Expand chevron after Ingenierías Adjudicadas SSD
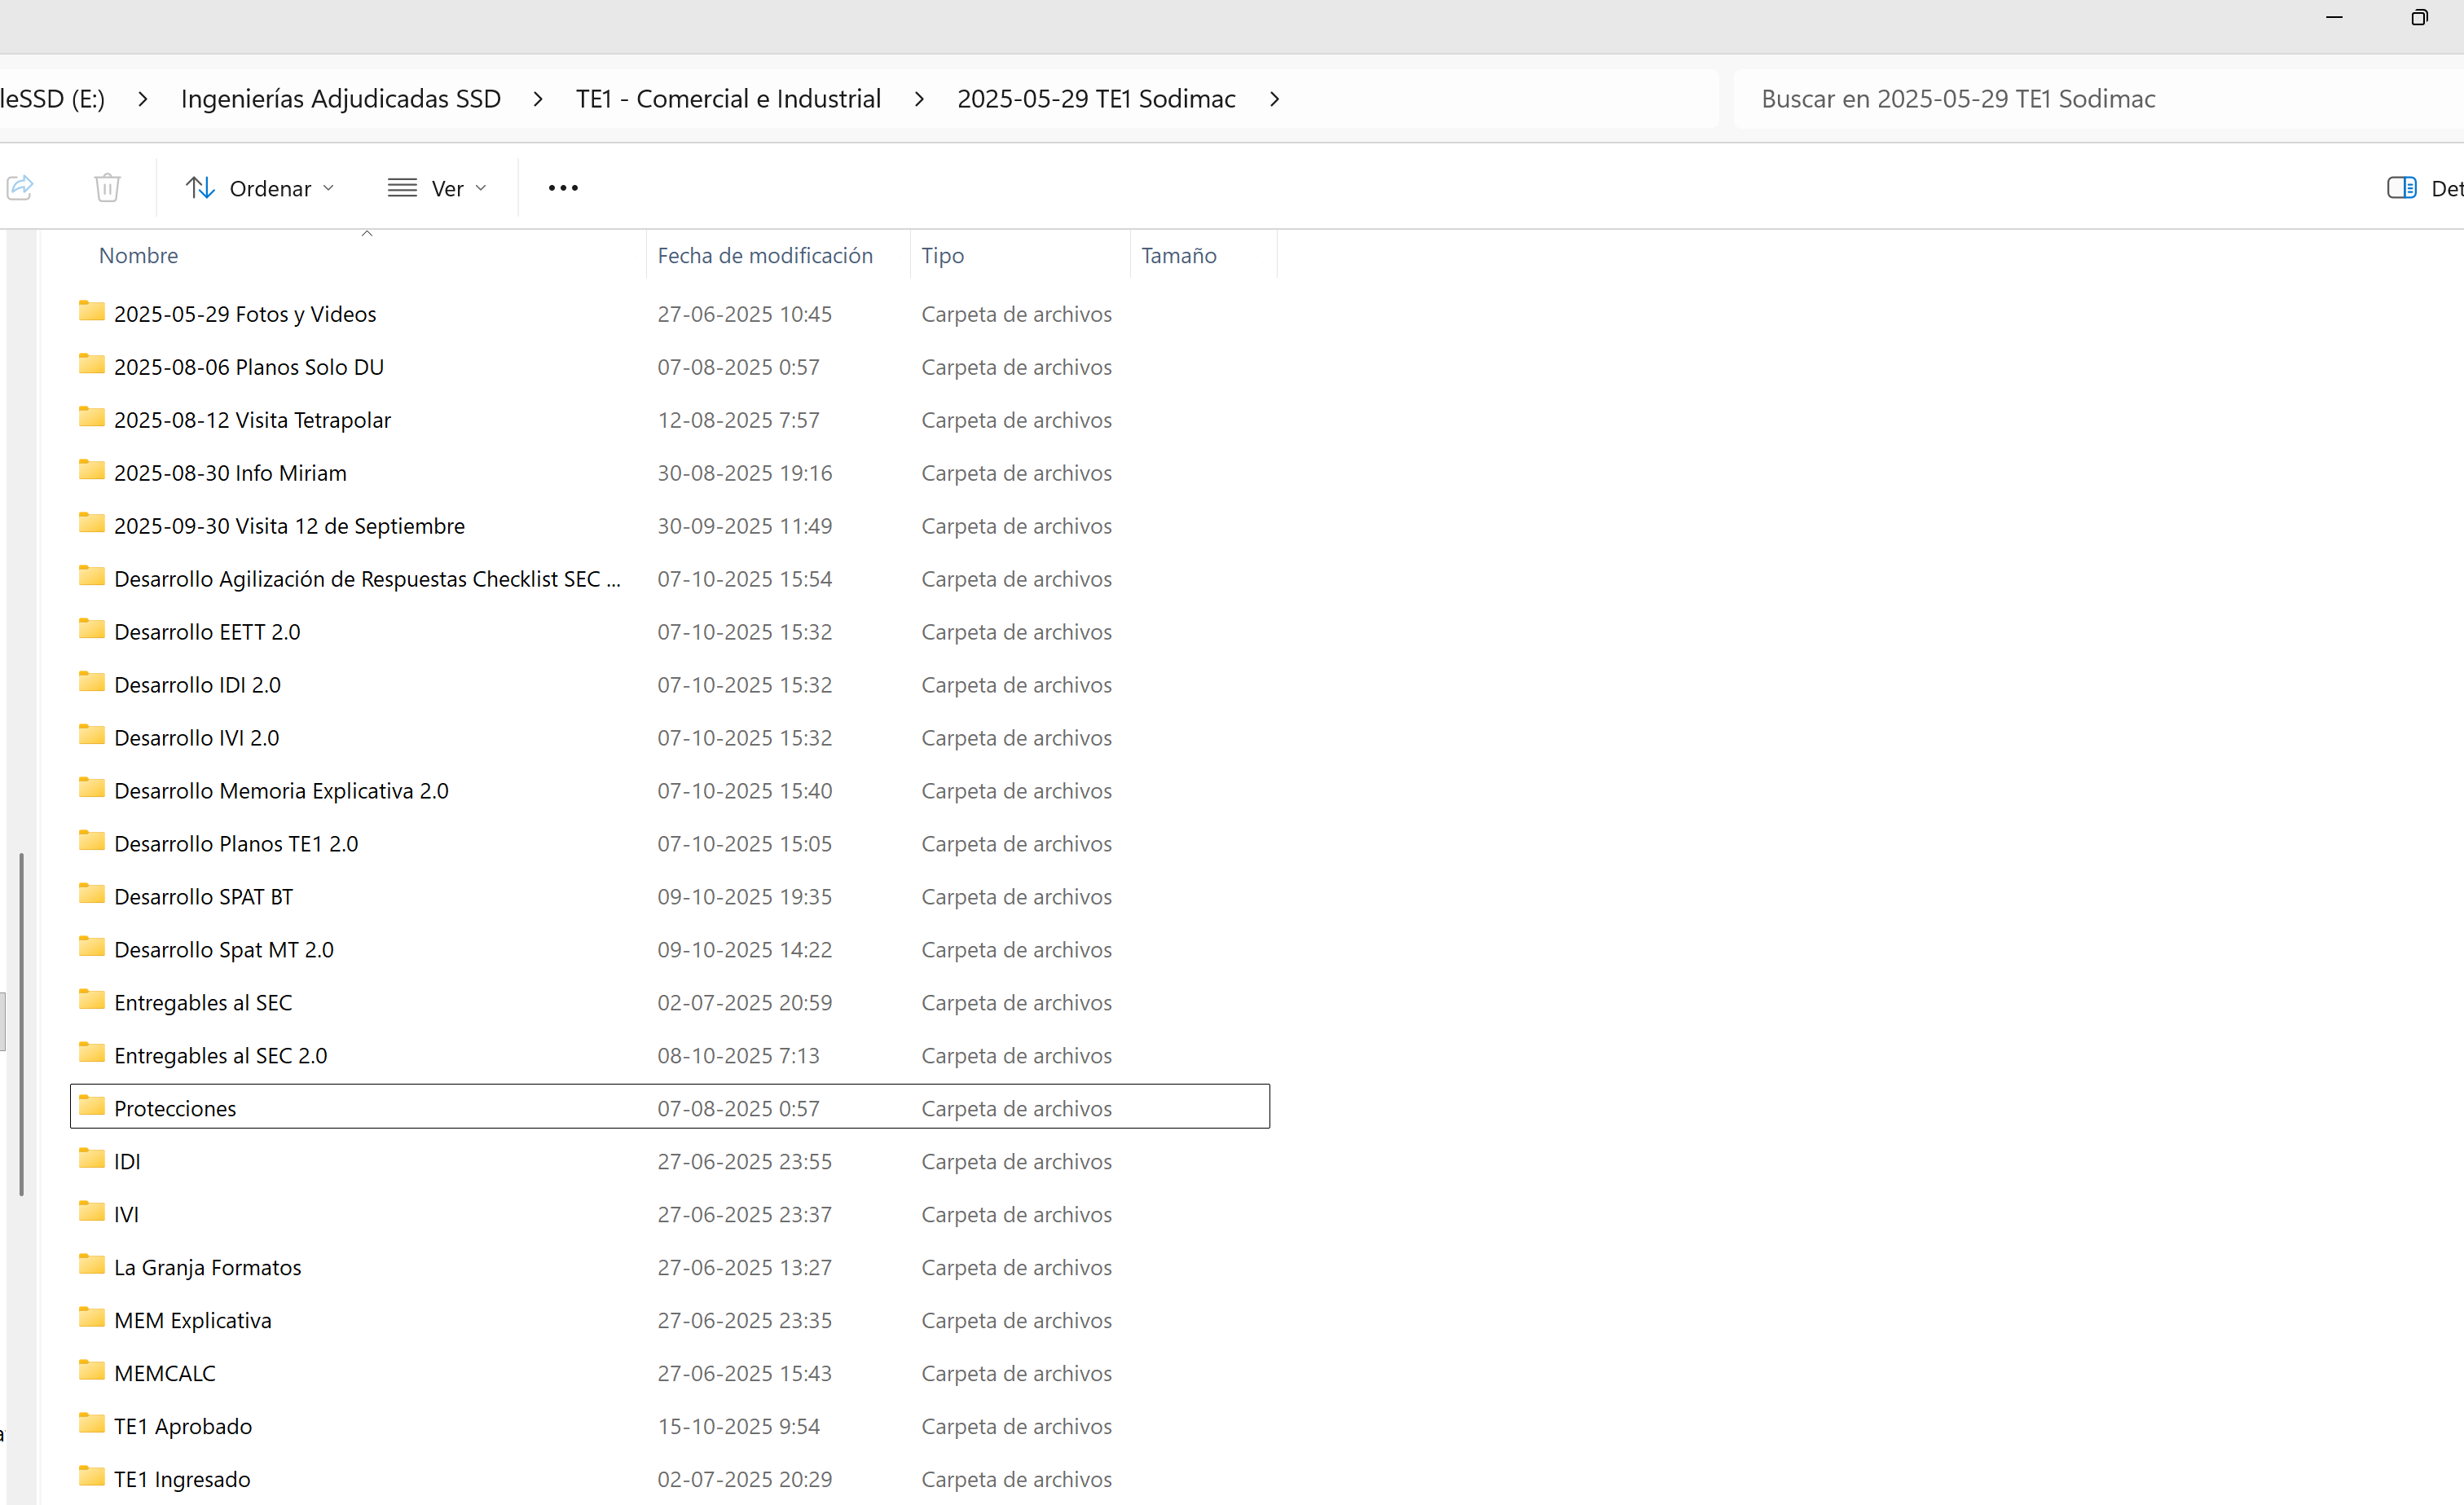2464x1505 pixels. tap(538, 99)
